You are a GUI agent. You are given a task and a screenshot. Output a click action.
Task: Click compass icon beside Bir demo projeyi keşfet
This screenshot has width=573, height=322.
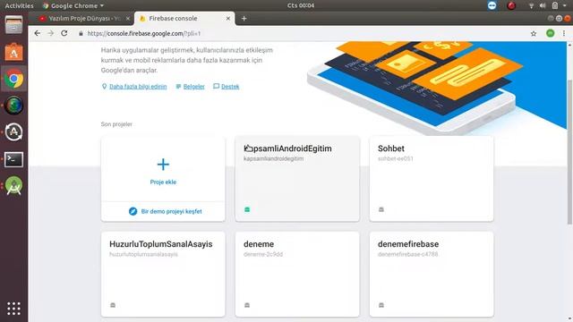click(x=133, y=211)
